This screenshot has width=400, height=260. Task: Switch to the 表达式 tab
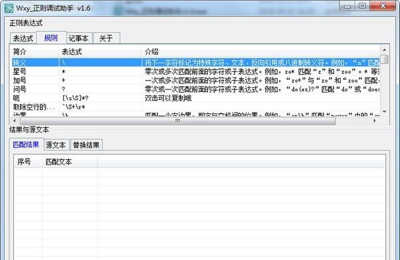coord(23,38)
